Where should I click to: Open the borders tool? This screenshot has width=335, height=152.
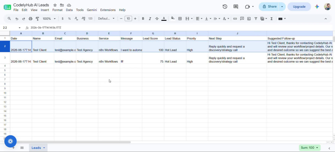point(180,18)
